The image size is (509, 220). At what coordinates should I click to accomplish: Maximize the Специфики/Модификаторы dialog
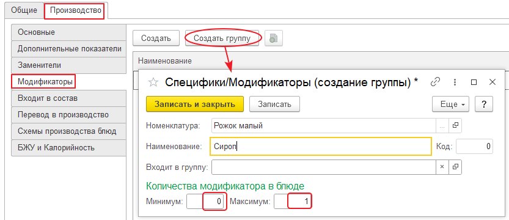point(474,82)
